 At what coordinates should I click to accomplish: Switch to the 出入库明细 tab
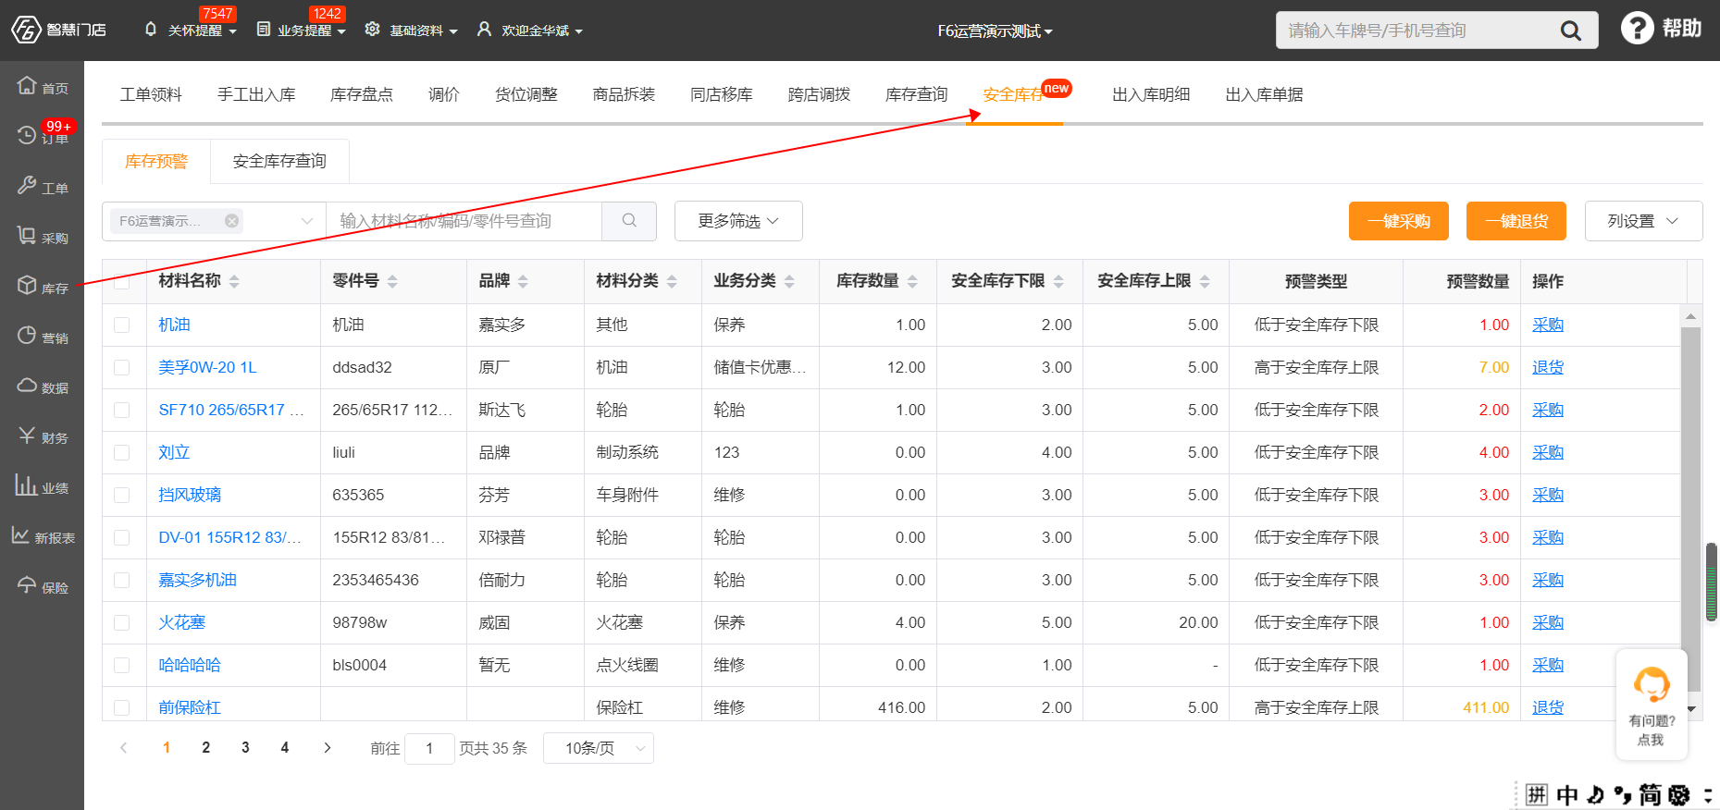click(1151, 94)
